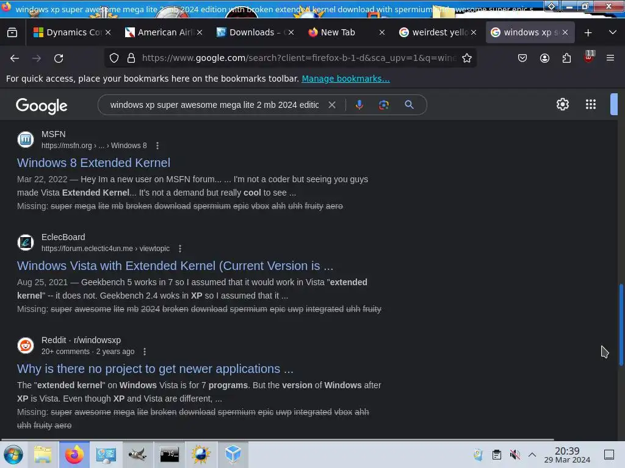The height and width of the screenshot is (468, 625).
Task: Close the Dynamics tab
Action: pos(108,33)
